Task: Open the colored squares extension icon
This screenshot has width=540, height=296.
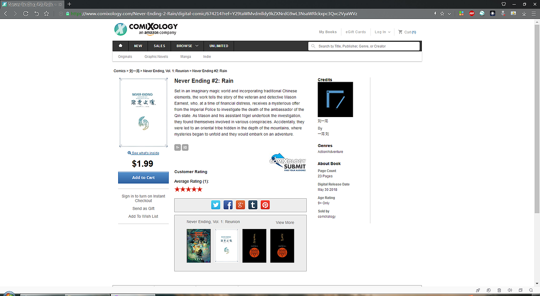Action: click(x=462, y=13)
